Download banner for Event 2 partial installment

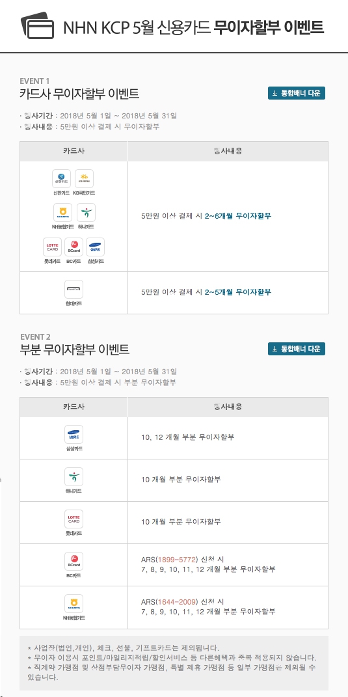297,349
